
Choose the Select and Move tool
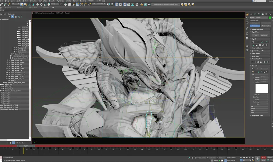pyautogui.click(x=37, y=4)
